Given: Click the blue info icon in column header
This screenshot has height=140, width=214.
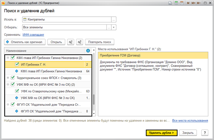Looking at the screenshot, I should click(88, 51).
